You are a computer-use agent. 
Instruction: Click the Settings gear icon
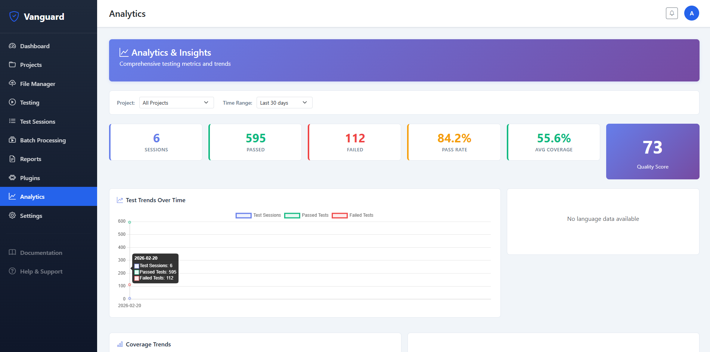point(12,216)
